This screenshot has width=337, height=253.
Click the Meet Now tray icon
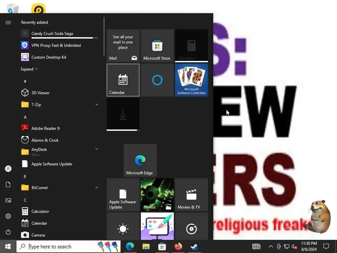pos(279,246)
